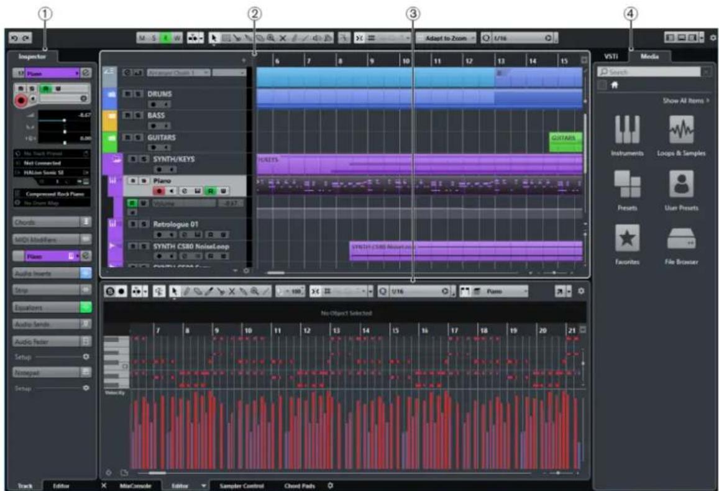Open the Sampler Control tab
Image resolution: width=719 pixels, height=491 pixels.
tap(242, 485)
